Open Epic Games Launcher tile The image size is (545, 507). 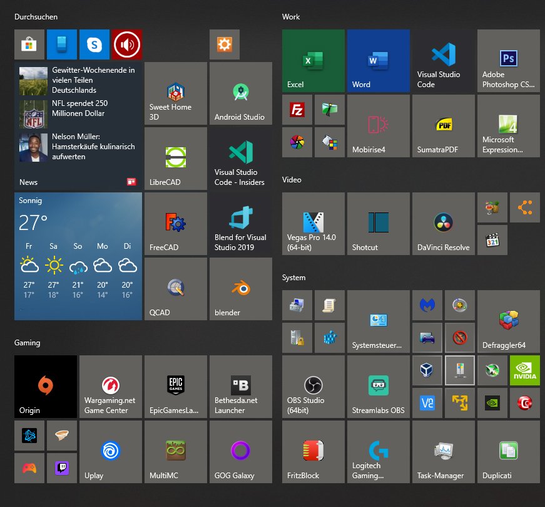176,387
